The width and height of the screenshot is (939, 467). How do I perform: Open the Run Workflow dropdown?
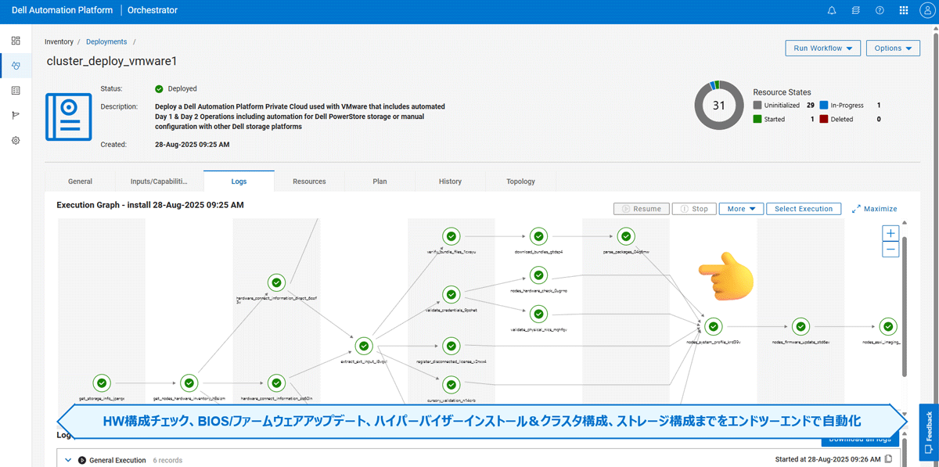coord(823,48)
